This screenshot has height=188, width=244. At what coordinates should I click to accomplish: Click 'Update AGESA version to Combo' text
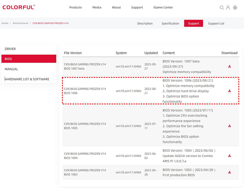(x=188, y=156)
